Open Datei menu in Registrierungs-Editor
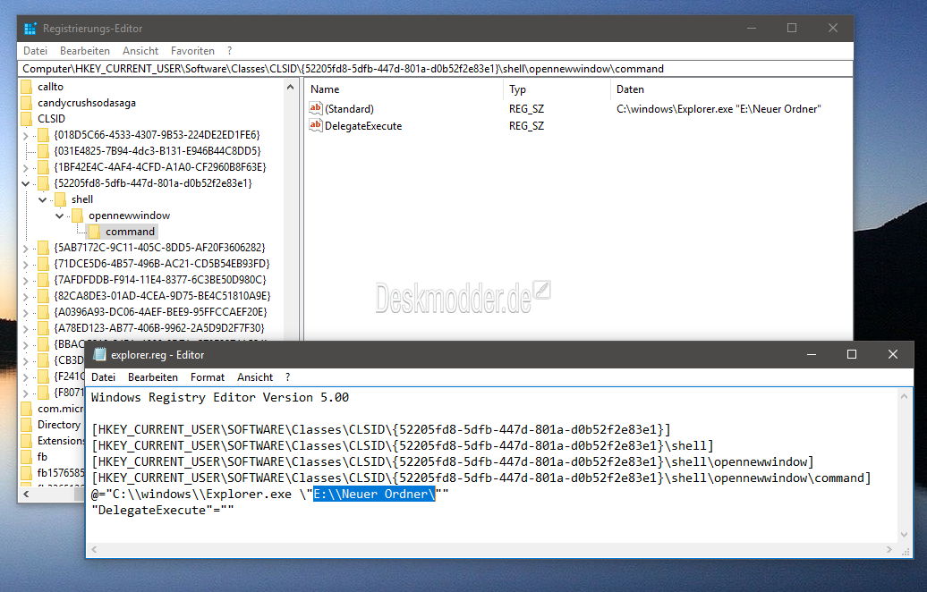927x592 pixels. (x=36, y=51)
